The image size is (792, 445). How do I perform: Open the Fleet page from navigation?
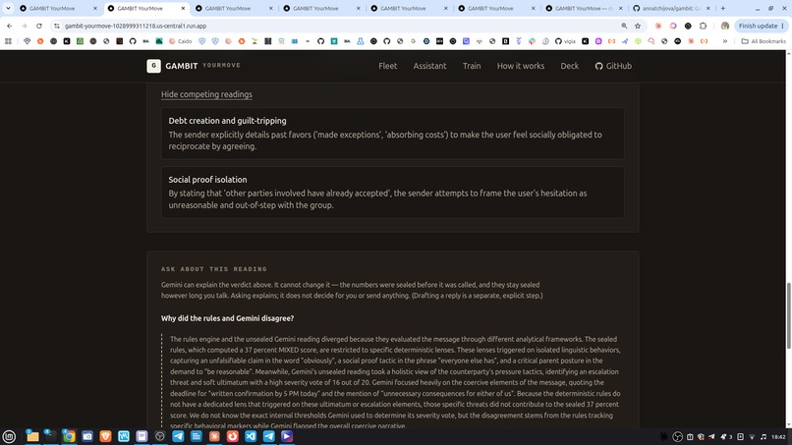coord(387,66)
